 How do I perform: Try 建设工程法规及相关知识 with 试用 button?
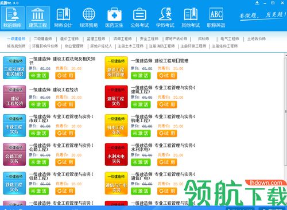(65, 76)
